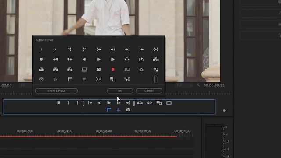281x158 pixels.
Task: Click Snap in Program Monitor icon
Action: point(98,79)
